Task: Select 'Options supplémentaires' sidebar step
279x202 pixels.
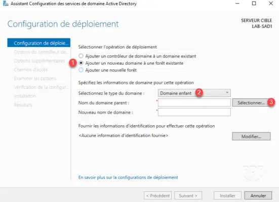Action: [x=39, y=61]
